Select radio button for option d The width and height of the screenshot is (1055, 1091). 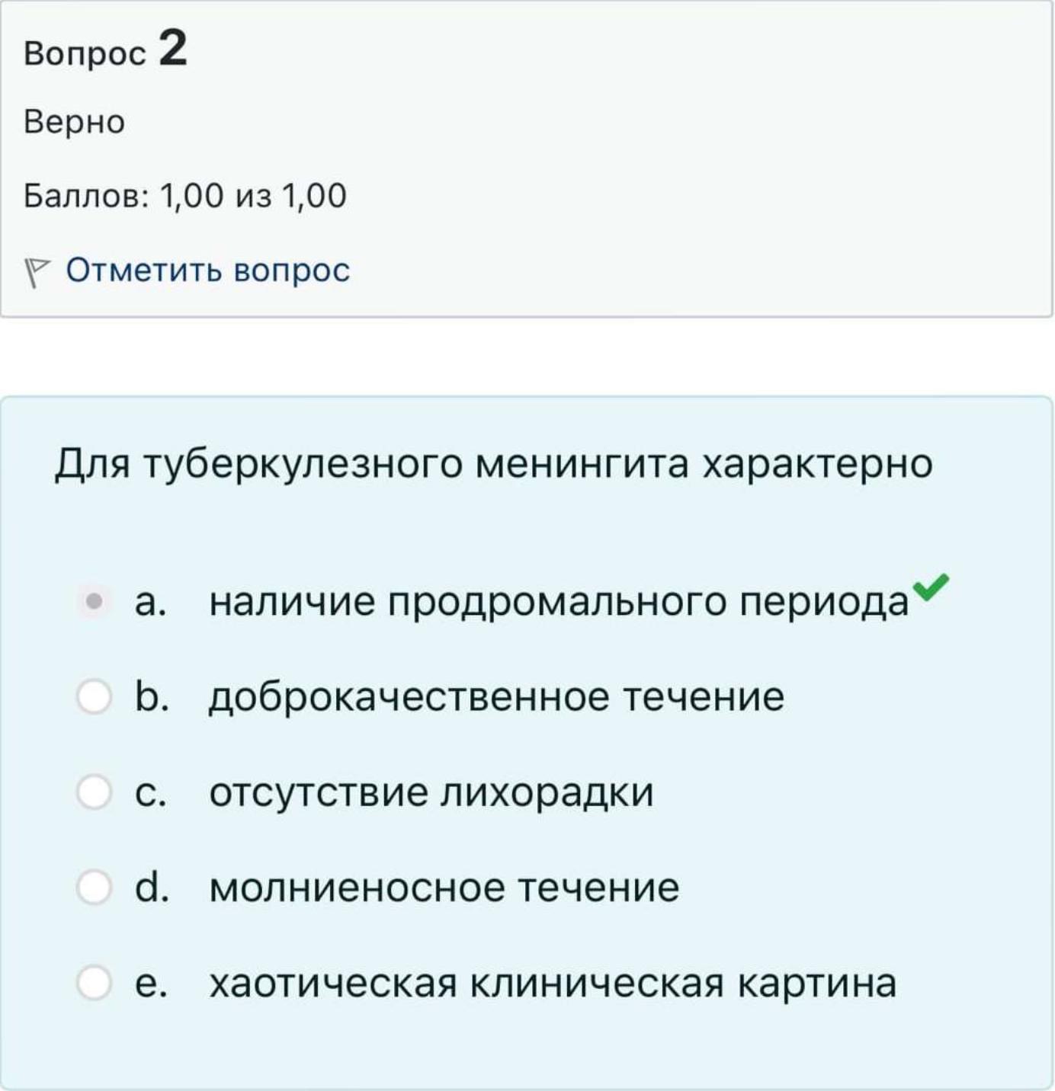94,887
